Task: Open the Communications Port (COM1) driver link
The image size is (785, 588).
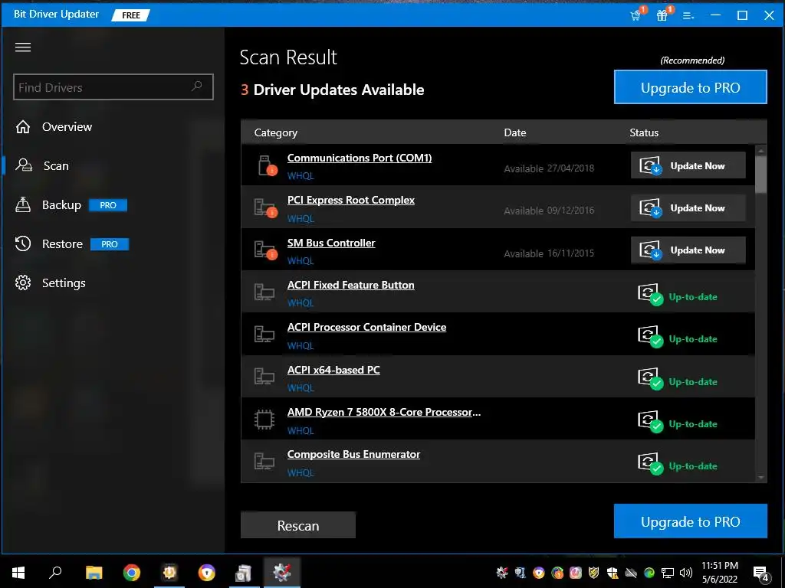Action: pos(360,158)
